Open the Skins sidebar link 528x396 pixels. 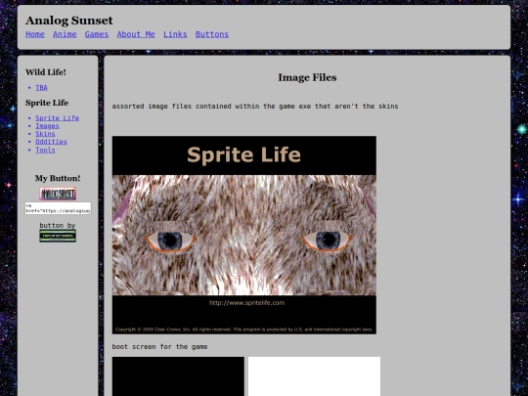[x=45, y=134]
